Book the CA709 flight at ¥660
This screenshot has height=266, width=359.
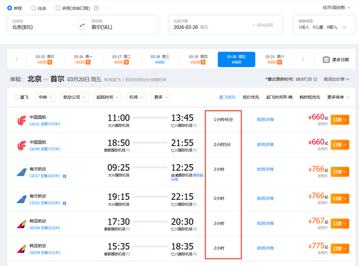pyautogui.click(x=340, y=144)
